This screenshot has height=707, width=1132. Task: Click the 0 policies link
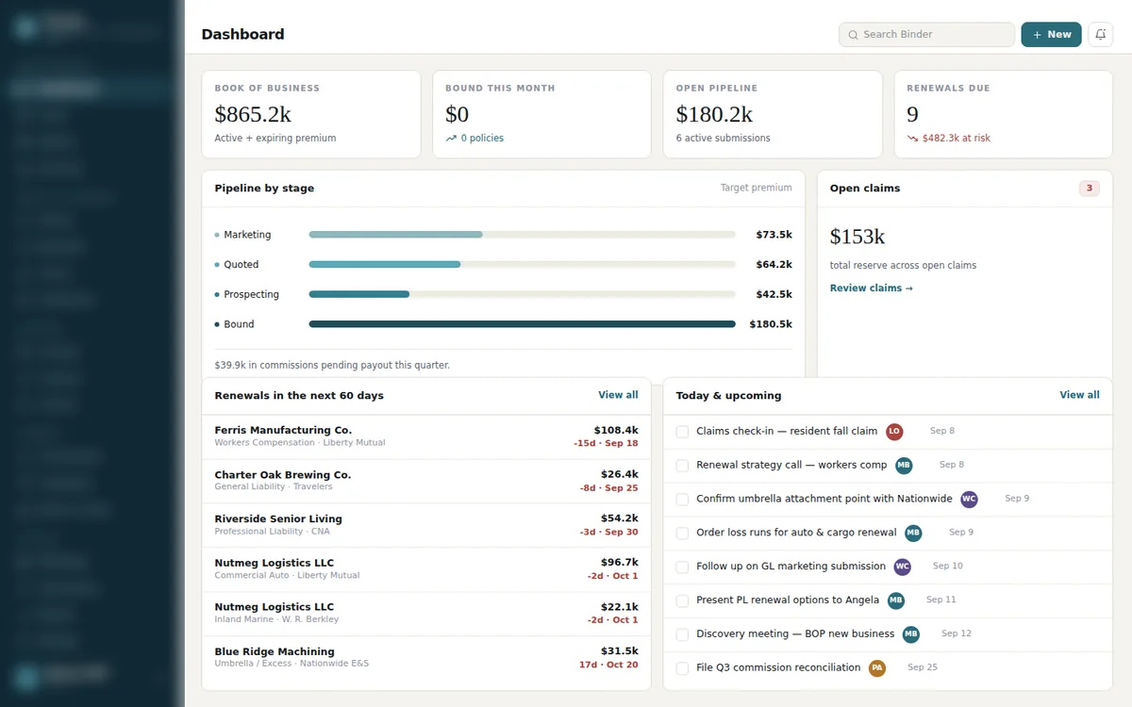(x=482, y=139)
